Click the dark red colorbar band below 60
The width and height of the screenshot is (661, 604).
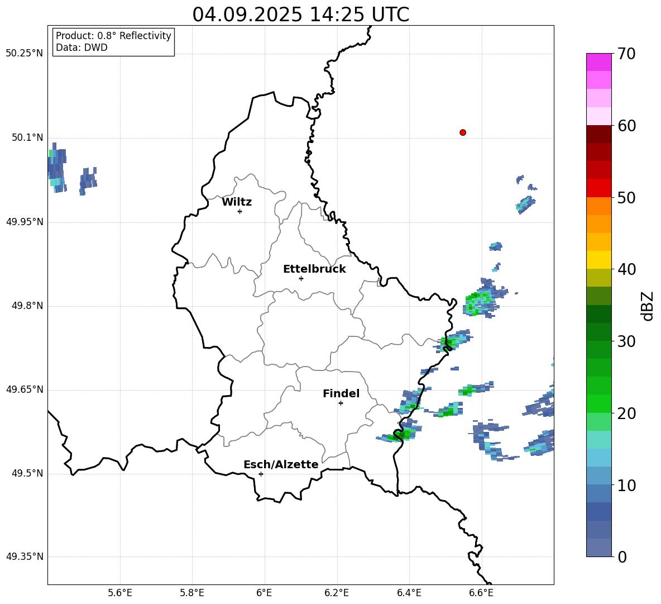(x=598, y=134)
